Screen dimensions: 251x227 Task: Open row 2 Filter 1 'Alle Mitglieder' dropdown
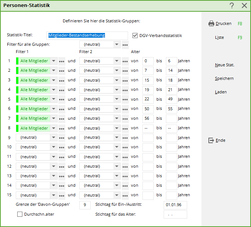pyautogui.click(x=53, y=71)
